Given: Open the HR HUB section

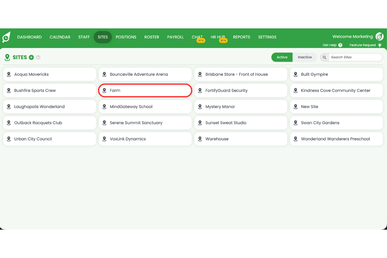Looking at the screenshot, I should coord(218,37).
